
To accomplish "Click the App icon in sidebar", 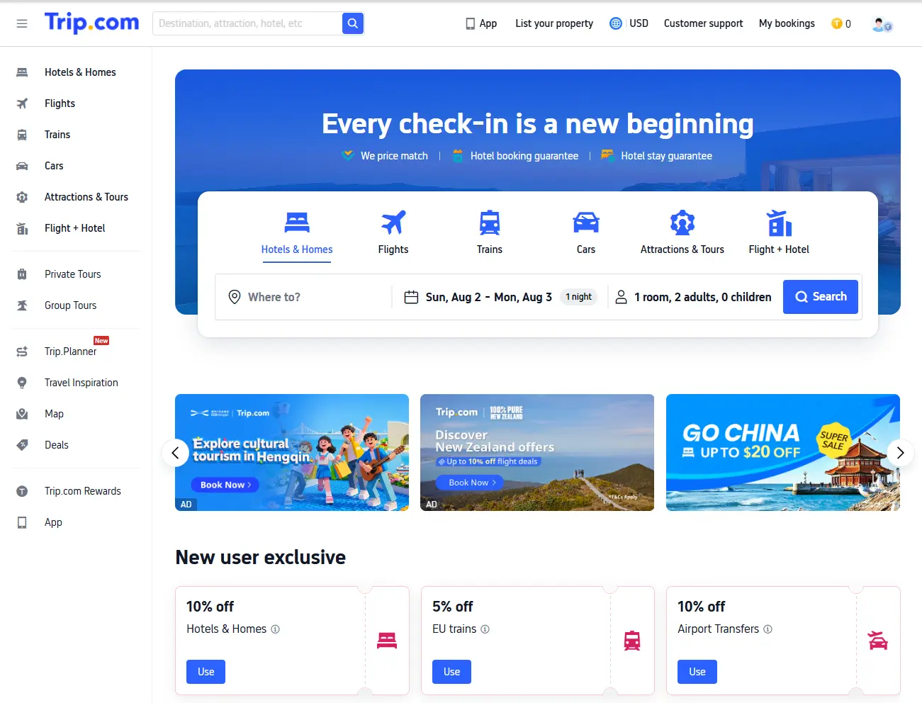I will 22,522.
